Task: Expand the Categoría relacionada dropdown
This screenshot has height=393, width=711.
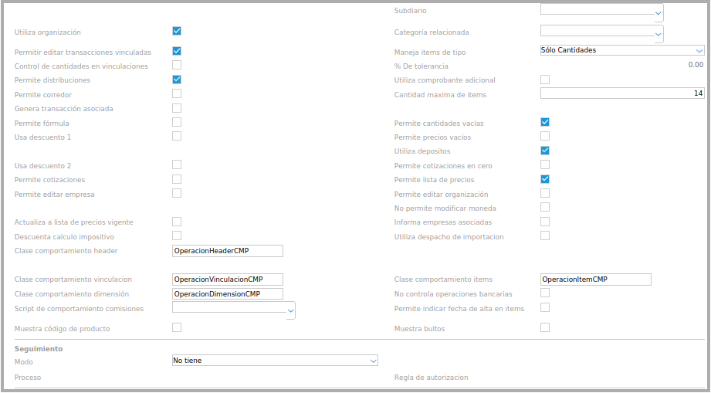Action: 658,34
